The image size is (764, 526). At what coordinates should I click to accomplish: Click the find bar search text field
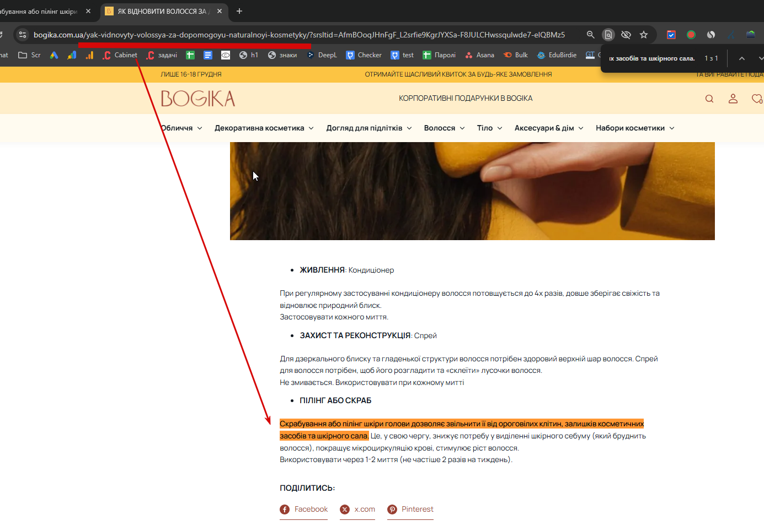coord(653,58)
